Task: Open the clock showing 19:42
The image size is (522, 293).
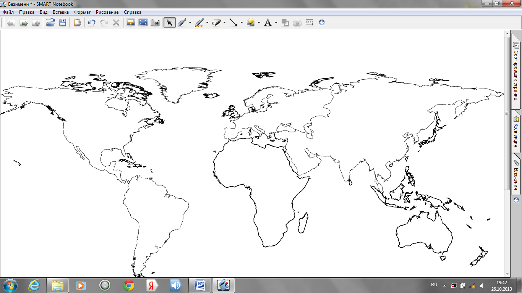Action: click(502, 285)
